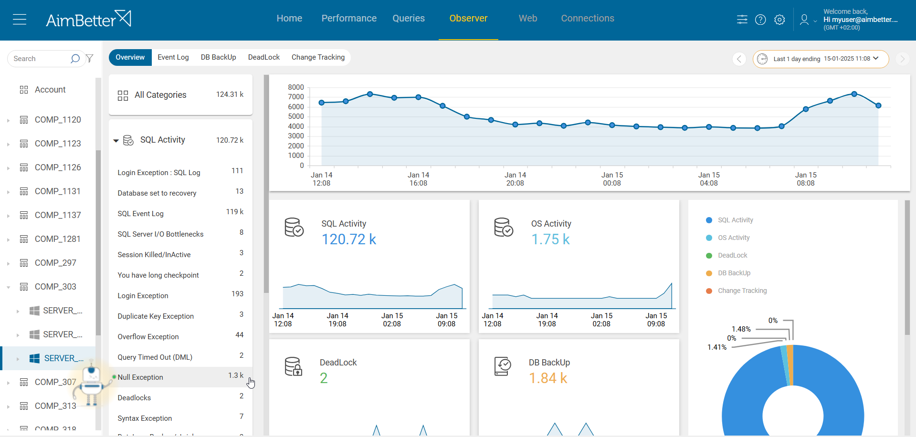This screenshot has width=916, height=437.
Task: Click the dashboard right scrollbar
Action: 907,267
